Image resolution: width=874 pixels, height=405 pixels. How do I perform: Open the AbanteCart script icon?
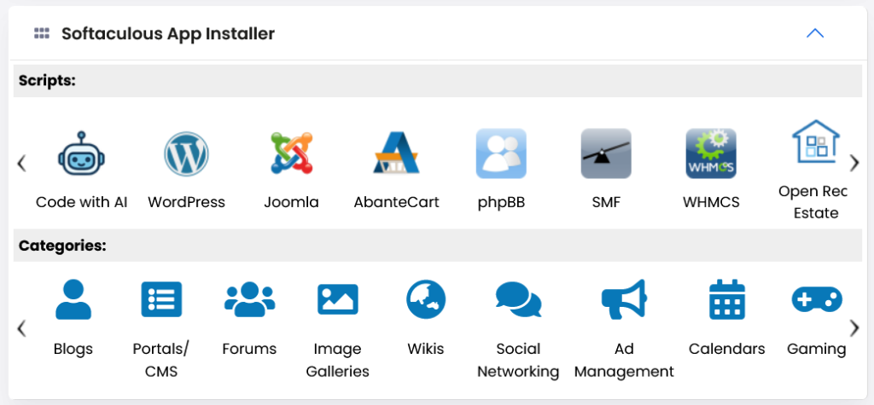coord(396,153)
